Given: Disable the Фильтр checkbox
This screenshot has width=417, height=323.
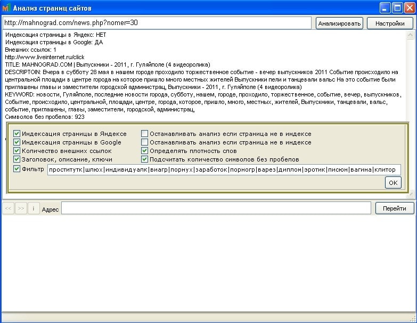Looking at the screenshot, I should (17, 168).
